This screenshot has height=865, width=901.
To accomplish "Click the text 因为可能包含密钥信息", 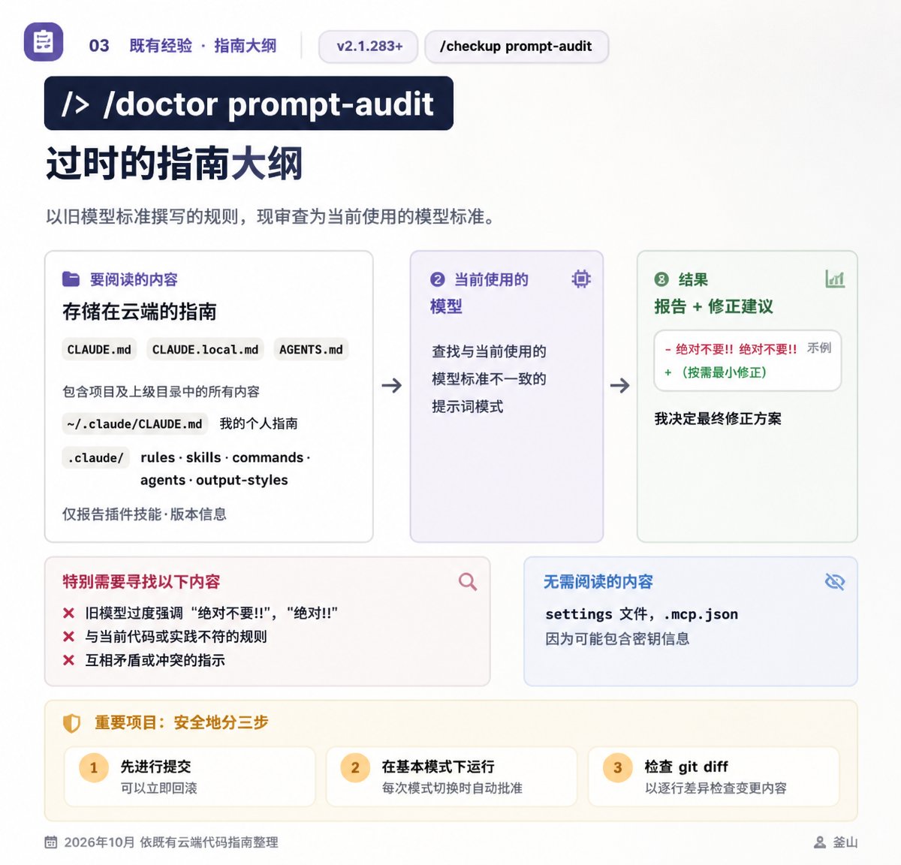I will tap(617, 639).
